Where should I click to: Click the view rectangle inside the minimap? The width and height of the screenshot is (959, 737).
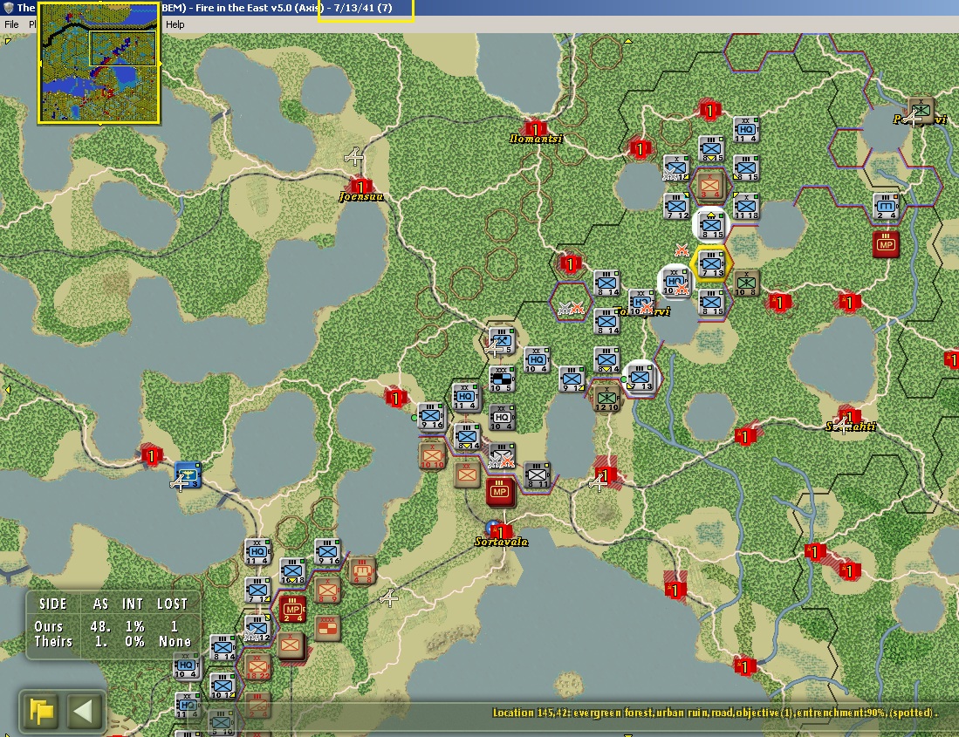pyautogui.click(x=123, y=48)
